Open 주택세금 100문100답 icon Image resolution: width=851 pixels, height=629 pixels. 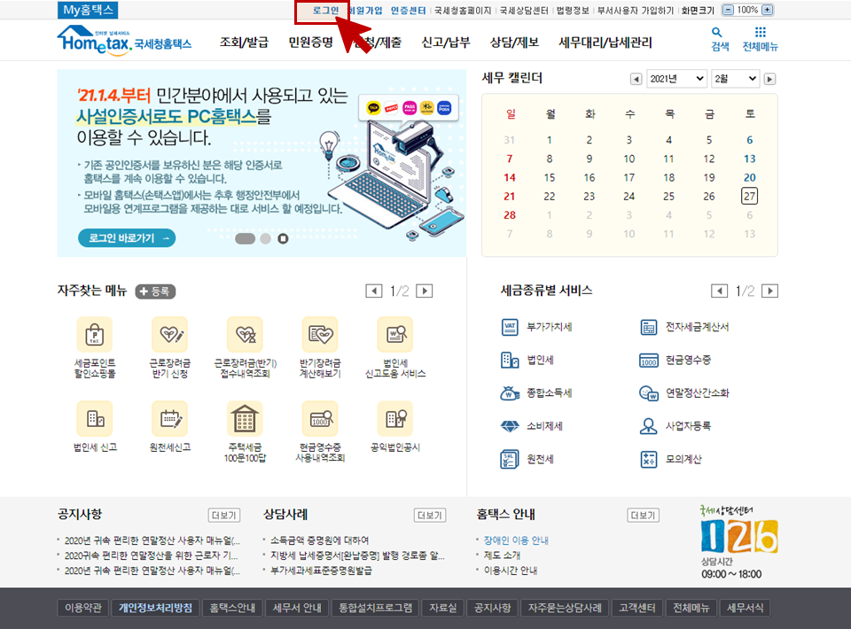(x=245, y=419)
